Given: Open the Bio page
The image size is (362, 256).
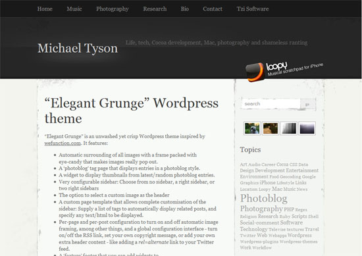Looking at the screenshot, I should tap(185, 9).
